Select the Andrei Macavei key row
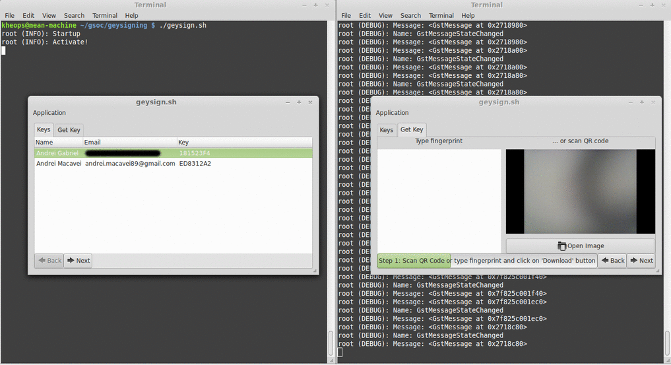 (174, 164)
